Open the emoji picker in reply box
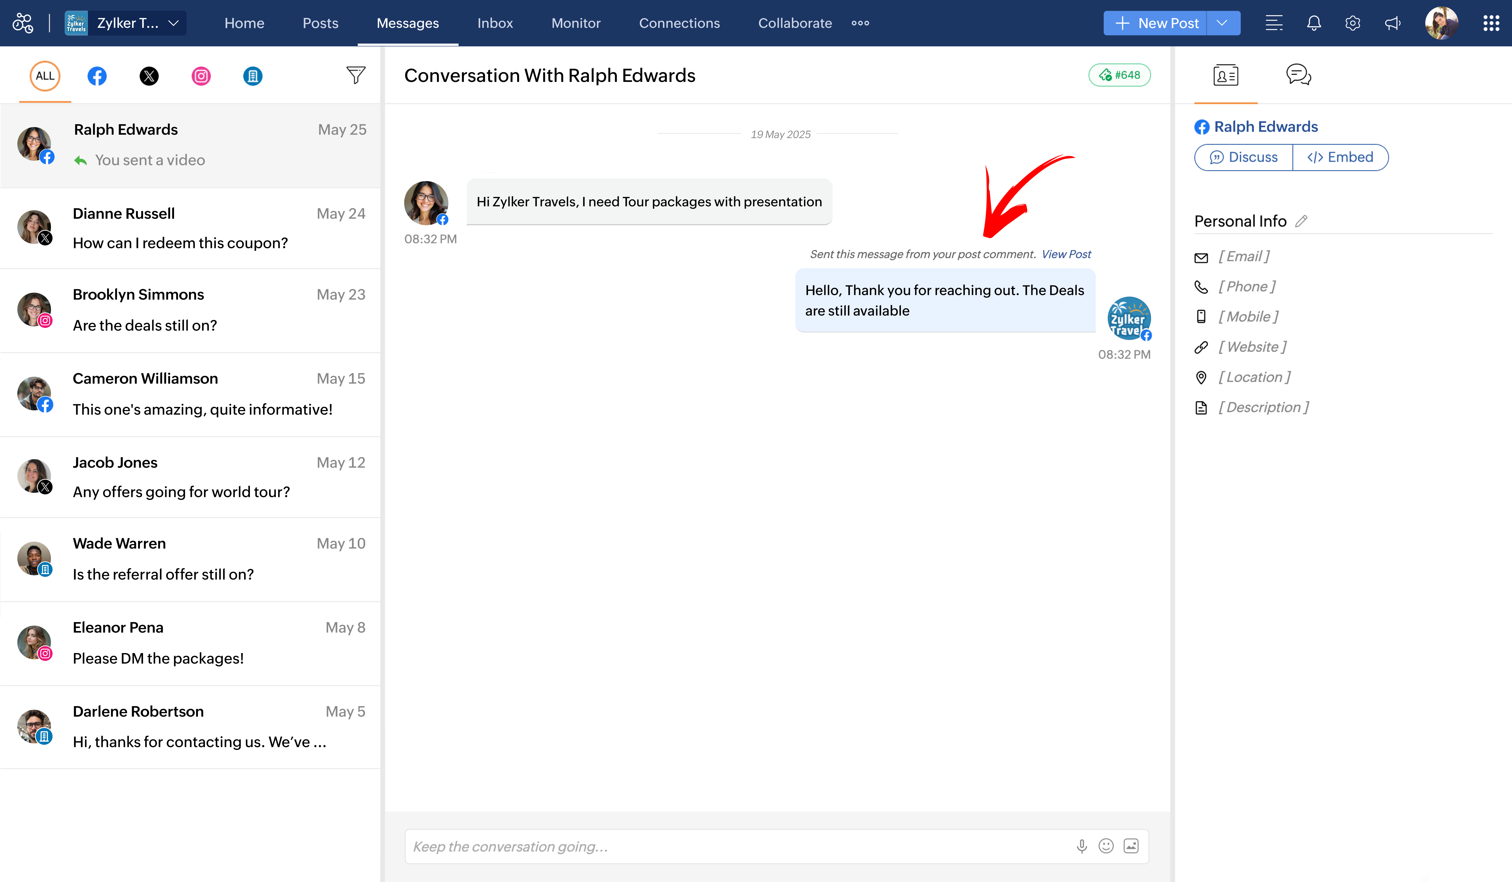 (1106, 846)
